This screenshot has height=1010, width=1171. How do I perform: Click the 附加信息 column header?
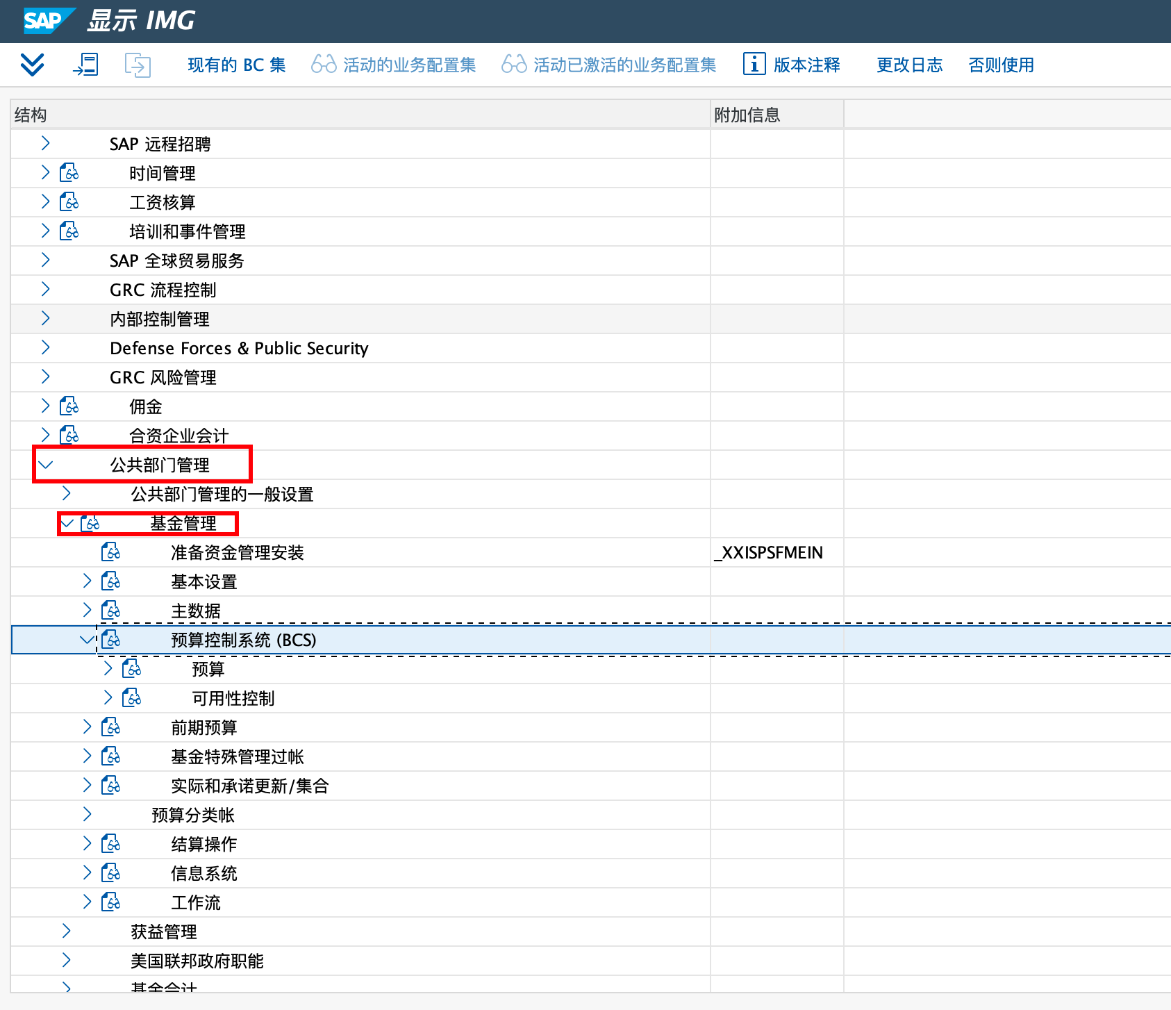tap(747, 115)
